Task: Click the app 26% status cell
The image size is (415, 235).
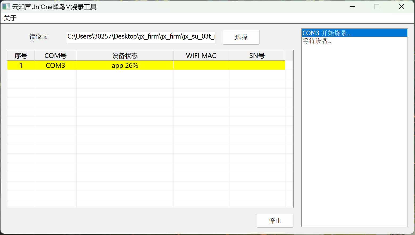Action: 124,65
